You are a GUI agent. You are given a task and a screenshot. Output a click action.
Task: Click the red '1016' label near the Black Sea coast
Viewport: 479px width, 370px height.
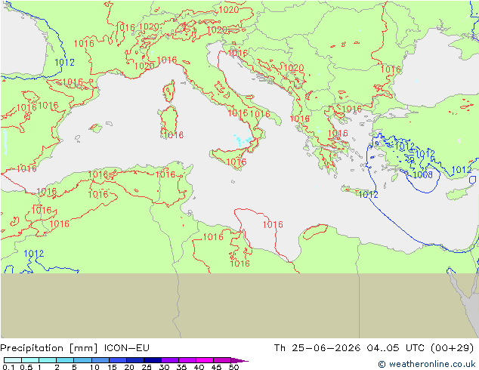tap(391, 69)
